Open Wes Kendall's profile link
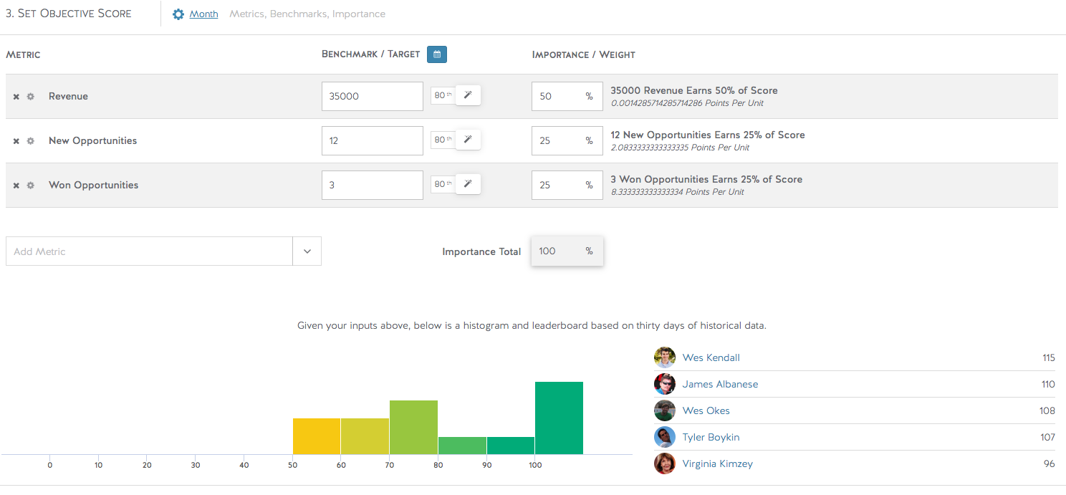 pyautogui.click(x=711, y=357)
